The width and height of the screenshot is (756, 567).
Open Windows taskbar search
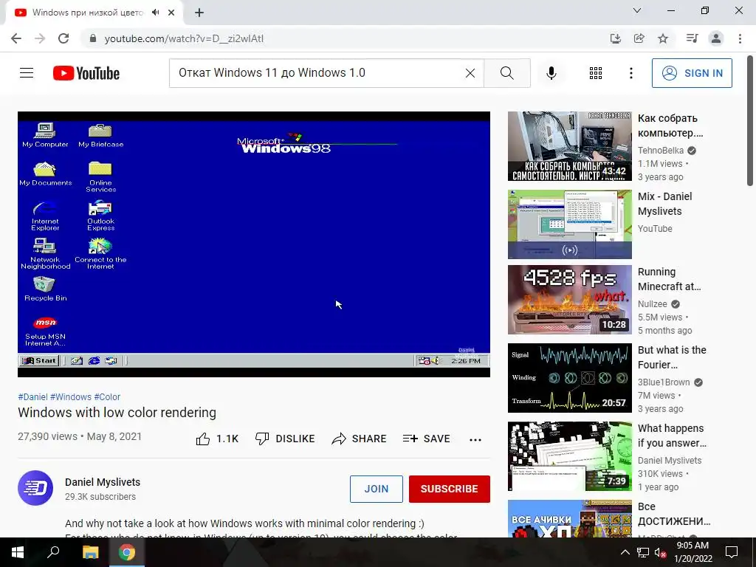click(53, 552)
